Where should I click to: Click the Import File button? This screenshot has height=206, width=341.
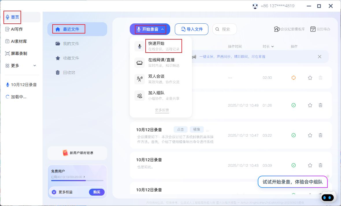point(192,29)
